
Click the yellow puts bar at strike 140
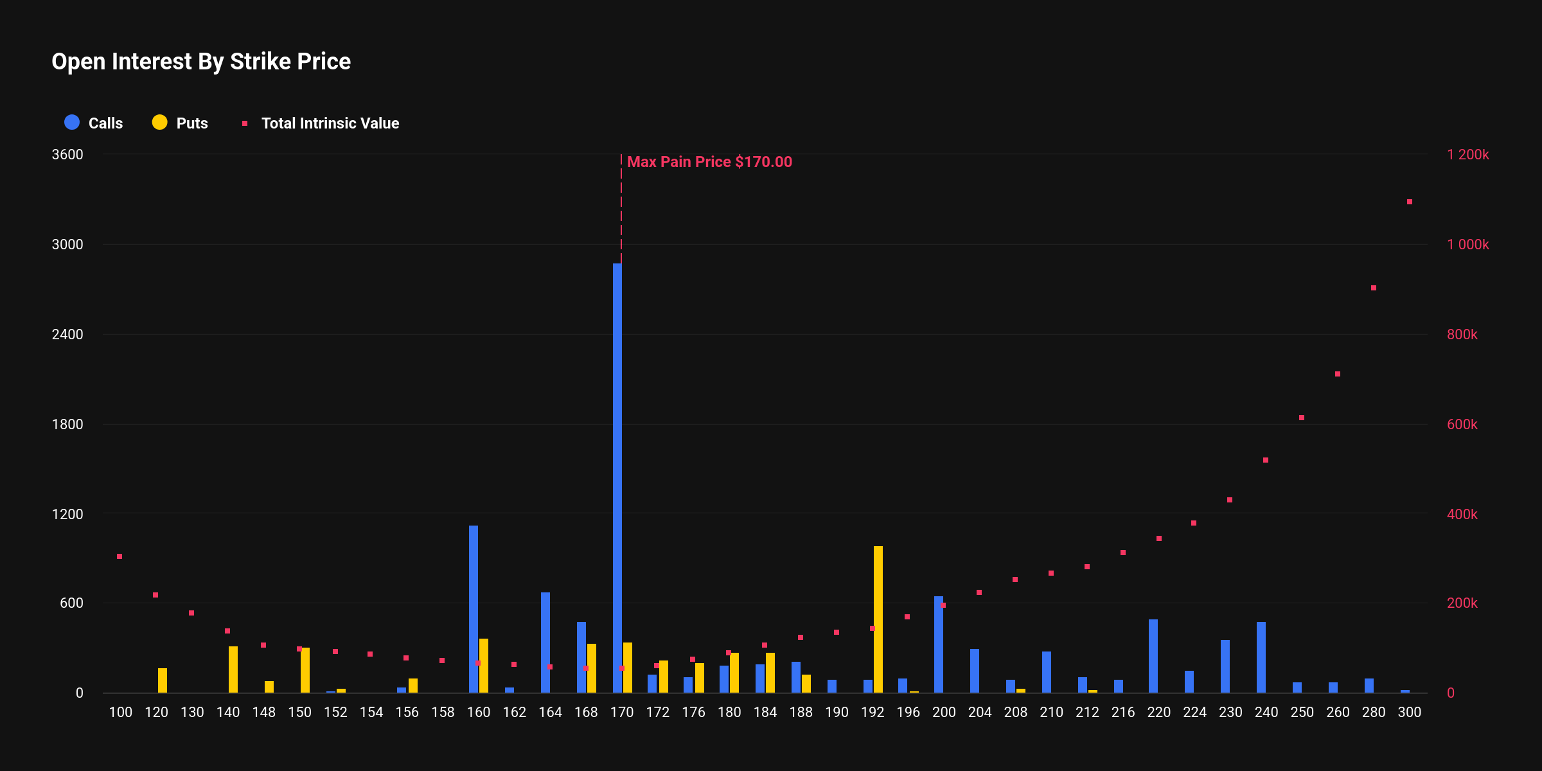pyautogui.click(x=233, y=669)
